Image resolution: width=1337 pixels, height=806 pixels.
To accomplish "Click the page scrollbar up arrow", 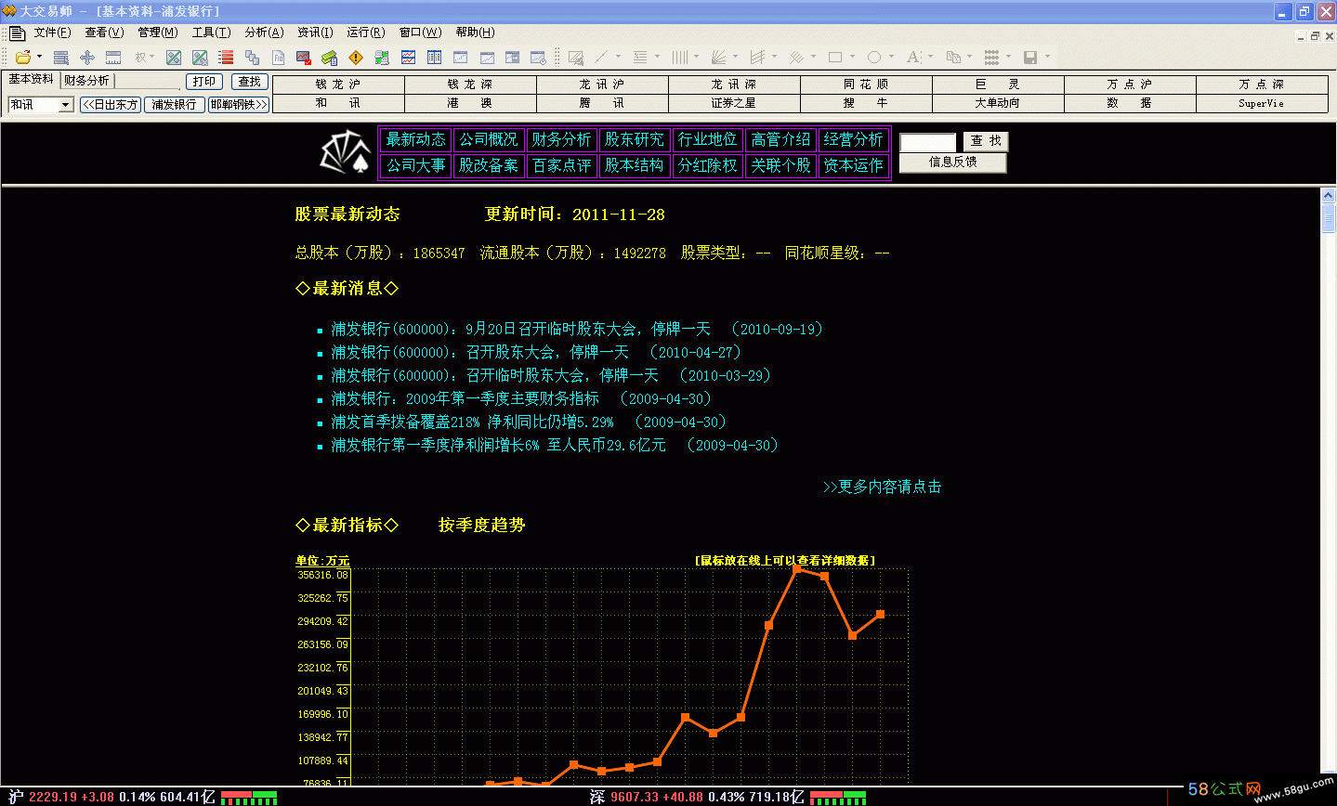I will click(x=1328, y=196).
